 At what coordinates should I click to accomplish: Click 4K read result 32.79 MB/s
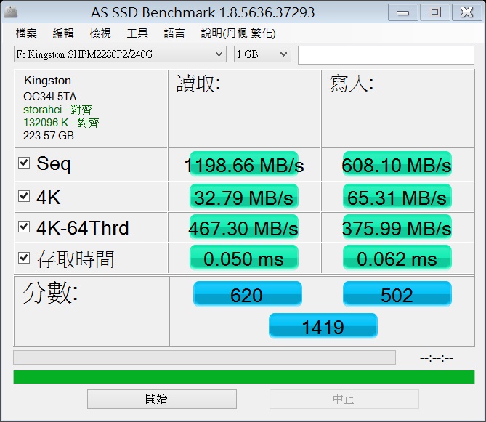pos(244,197)
